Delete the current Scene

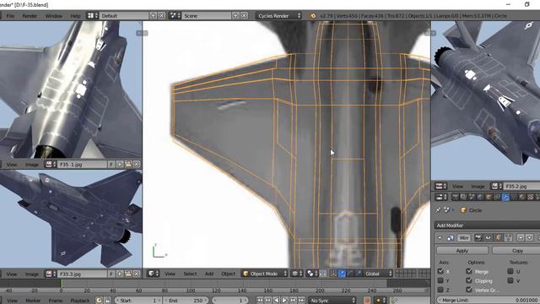coord(244,15)
